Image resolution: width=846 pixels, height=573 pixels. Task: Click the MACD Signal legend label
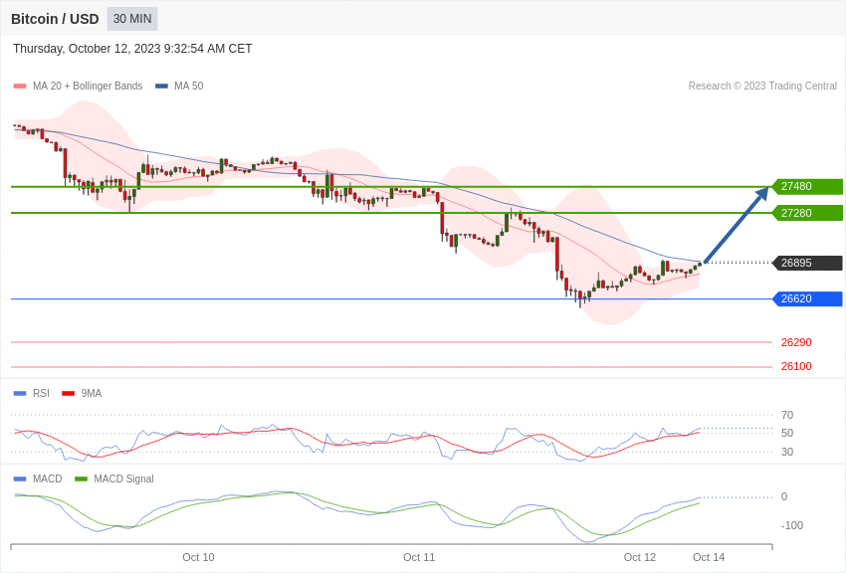coord(123,478)
